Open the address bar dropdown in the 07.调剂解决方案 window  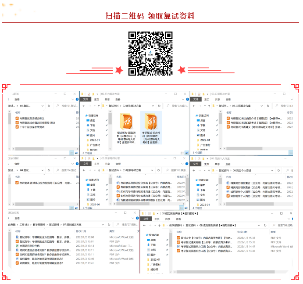point(103,225)
